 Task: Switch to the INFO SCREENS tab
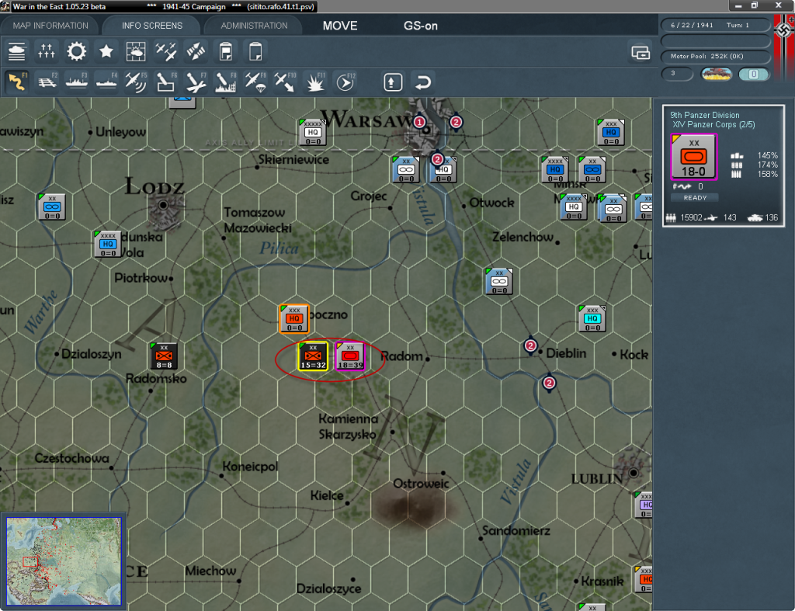point(151,26)
